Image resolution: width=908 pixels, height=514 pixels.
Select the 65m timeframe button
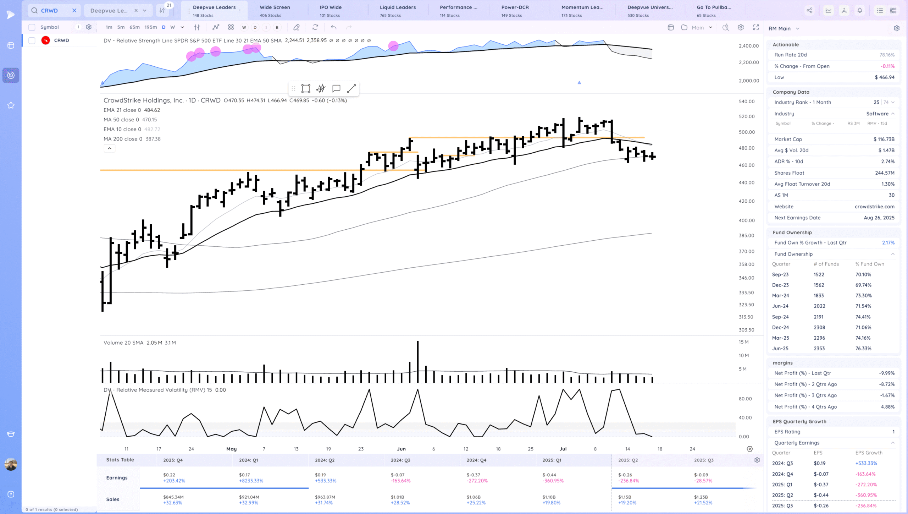[x=134, y=27]
